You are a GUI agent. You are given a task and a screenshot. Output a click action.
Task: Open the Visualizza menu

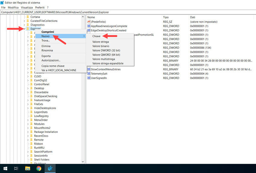click(27, 7)
